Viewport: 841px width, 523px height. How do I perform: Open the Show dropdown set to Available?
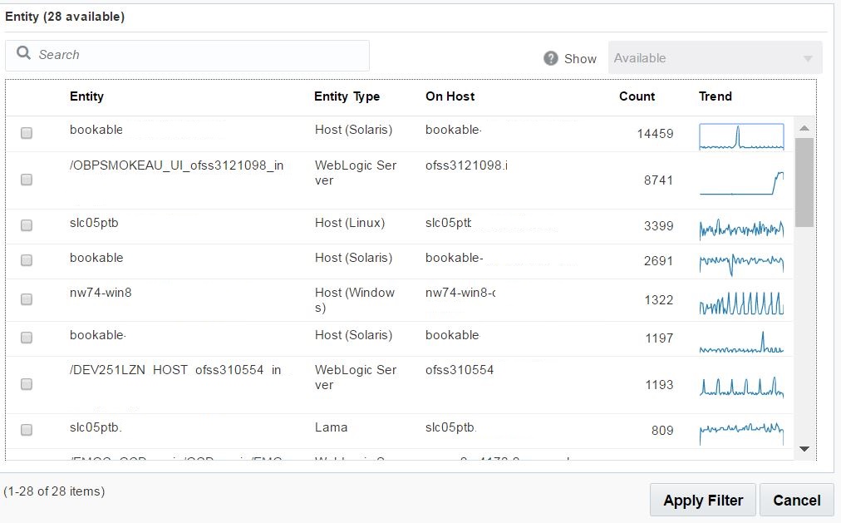pos(715,58)
